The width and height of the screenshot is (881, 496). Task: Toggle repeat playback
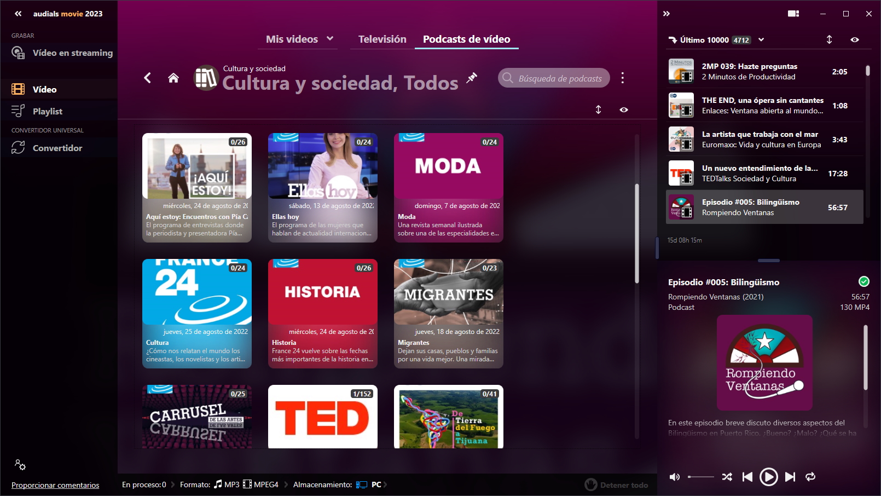pyautogui.click(x=810, y=477)
